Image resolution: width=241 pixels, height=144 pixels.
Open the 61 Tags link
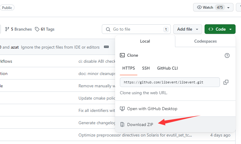(x=47, y=29)
